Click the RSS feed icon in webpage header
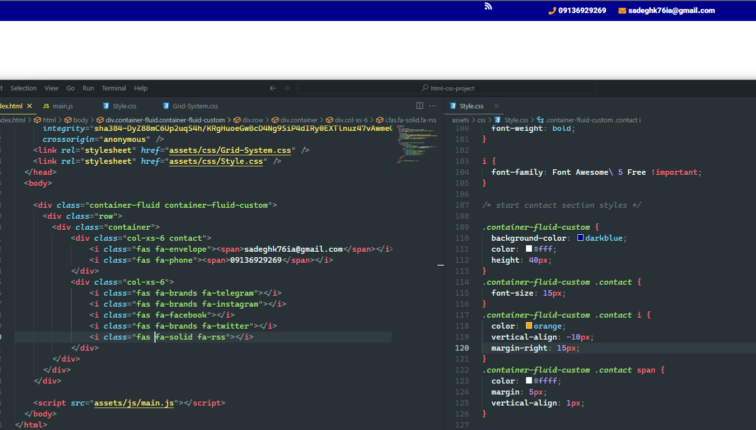 [x=488, y=6]
